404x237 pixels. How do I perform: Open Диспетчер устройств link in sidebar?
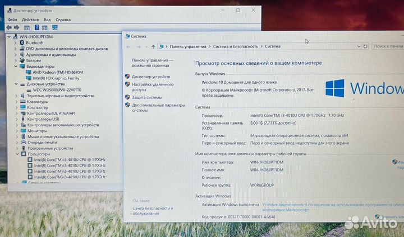[x=151, y=77]
